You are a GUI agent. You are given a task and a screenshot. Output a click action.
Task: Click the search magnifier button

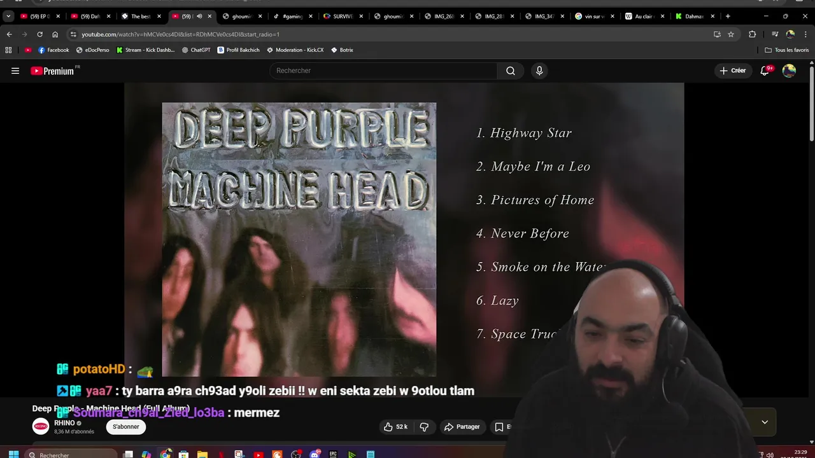pyautogui.click(x=511, y=71)
